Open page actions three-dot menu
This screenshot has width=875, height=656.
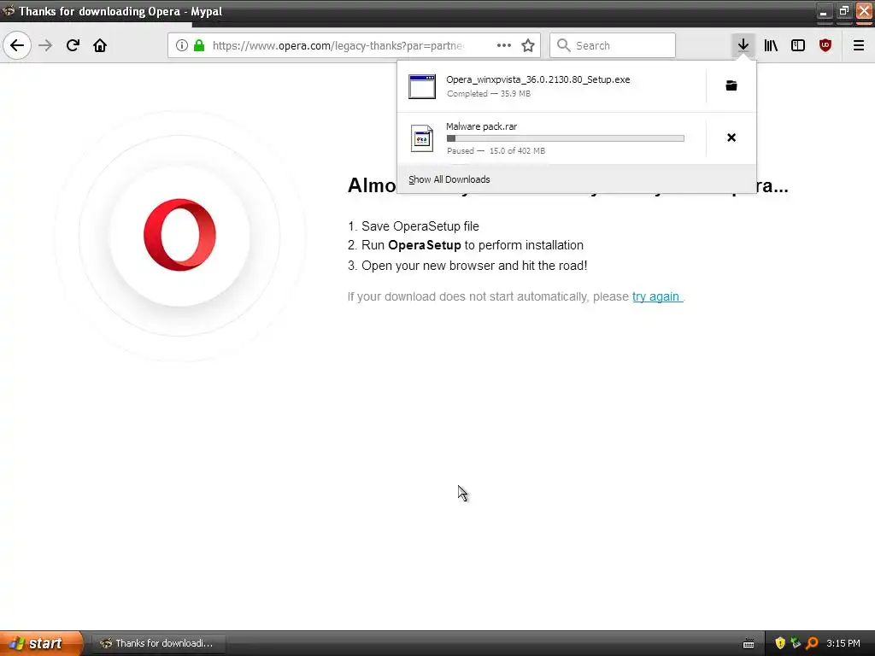(x=504, y=45)
